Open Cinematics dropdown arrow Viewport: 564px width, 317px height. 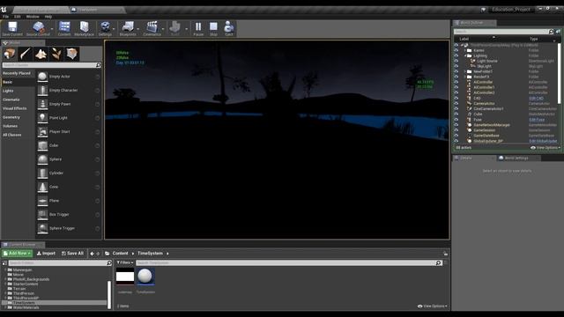pos(163,29)
